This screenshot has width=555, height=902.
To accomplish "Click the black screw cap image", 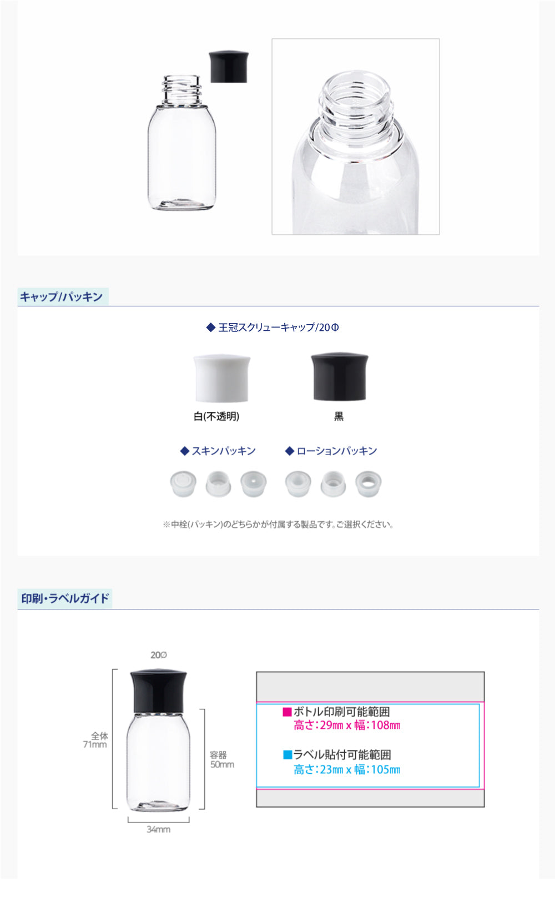I will coord(339,376).
